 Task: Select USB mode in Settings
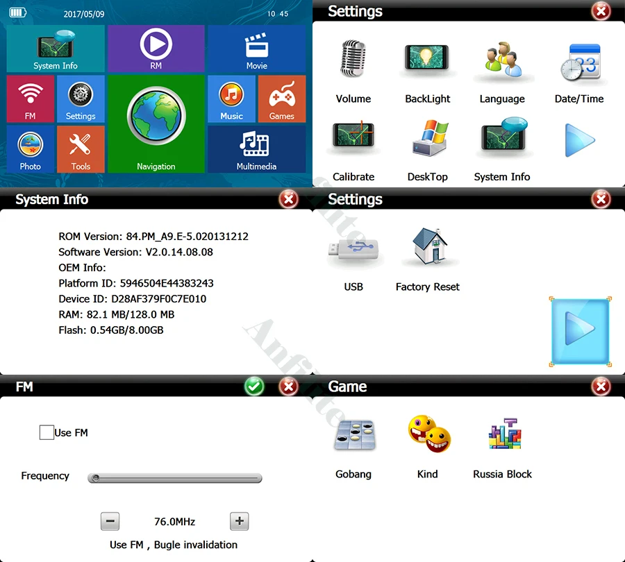[353, 248]
